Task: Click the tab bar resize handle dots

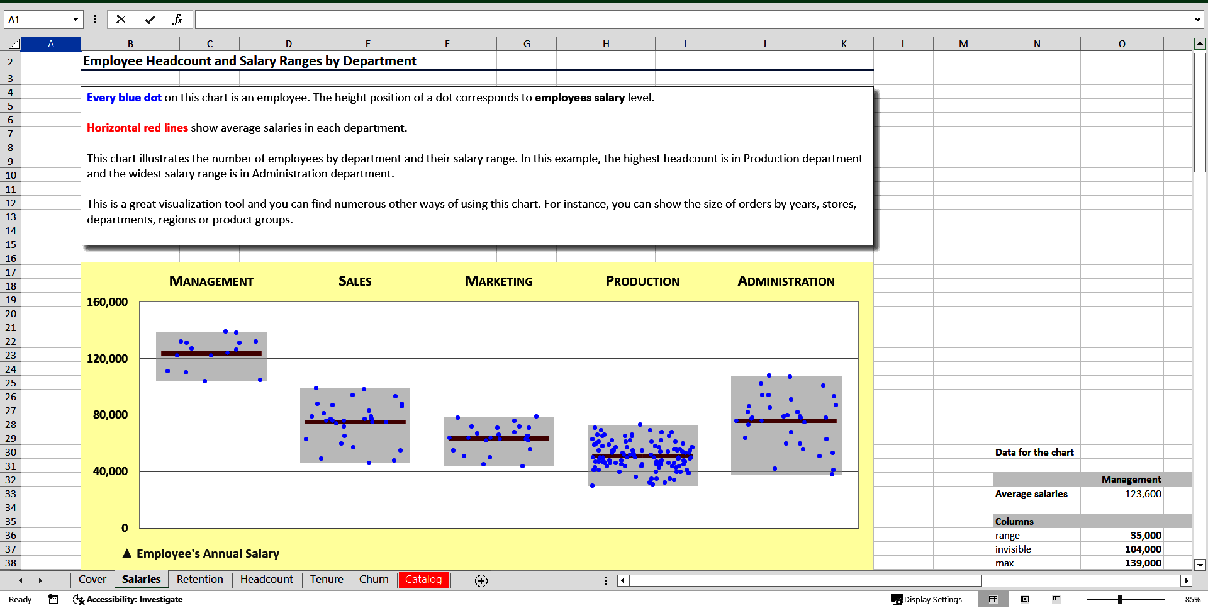Action: 605,580
